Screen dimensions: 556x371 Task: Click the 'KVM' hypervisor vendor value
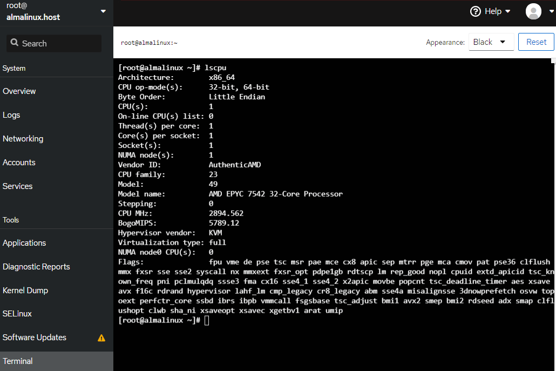tap(215, 233)
